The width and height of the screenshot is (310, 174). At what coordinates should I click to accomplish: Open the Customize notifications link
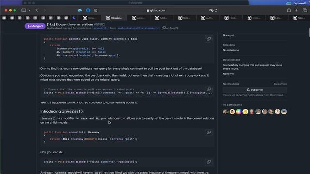pos(280,84)
